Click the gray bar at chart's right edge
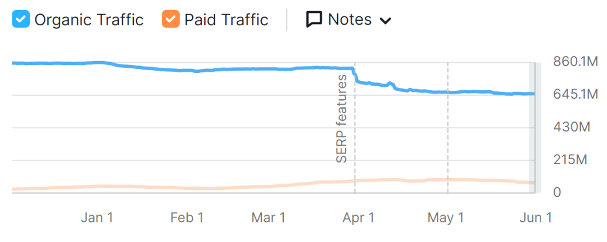Viewport: 607px width, 242px height. (x=532, y=129)
